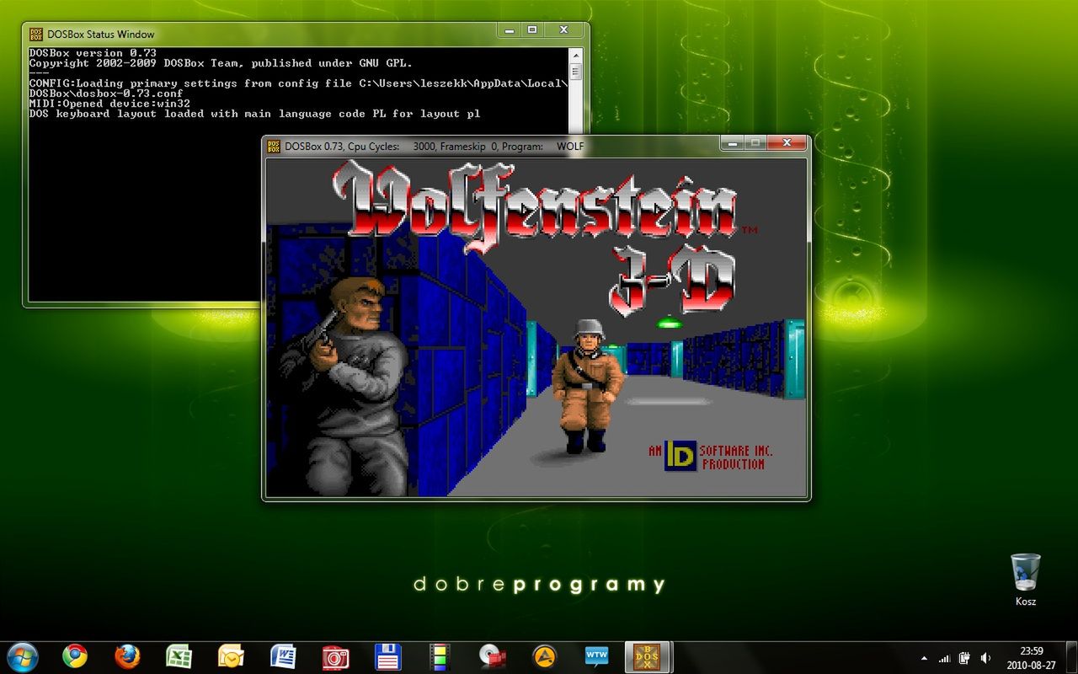Screen dimensions: 1078x674
Task: Open the orange circle AIMP taskbar icon
Action: point(545,656)
